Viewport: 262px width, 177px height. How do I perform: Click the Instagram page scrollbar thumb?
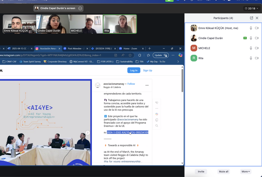click(x=182, y=81)
